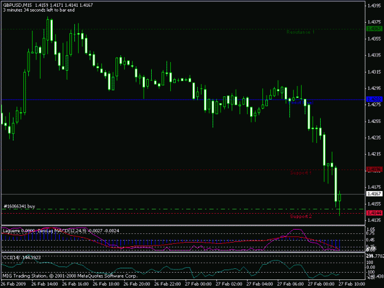Viewport: 384px width, 288px height.
Task: Click the '27 Feb 10:00' time label
Action: 351,284
